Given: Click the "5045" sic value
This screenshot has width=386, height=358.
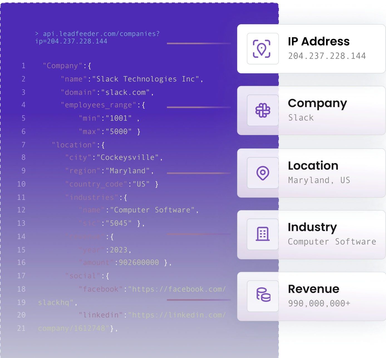Looking at the screenshot, I should click(119, 223).
